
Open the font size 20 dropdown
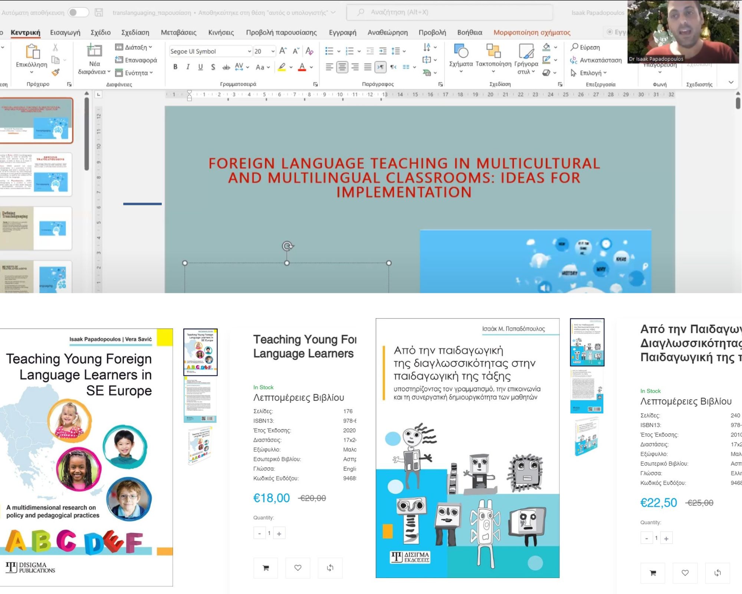273,51
